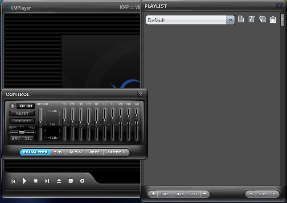Click the balance slider under PRESETS
Screen dimensions: 287x203
click(x=22, y=132)
